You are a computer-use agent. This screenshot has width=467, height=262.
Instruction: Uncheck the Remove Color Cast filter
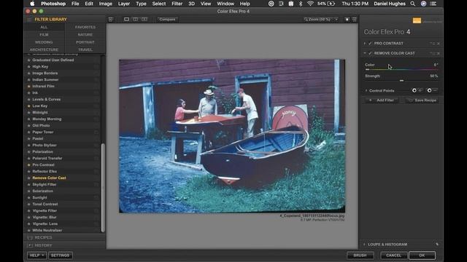point(370,53)
